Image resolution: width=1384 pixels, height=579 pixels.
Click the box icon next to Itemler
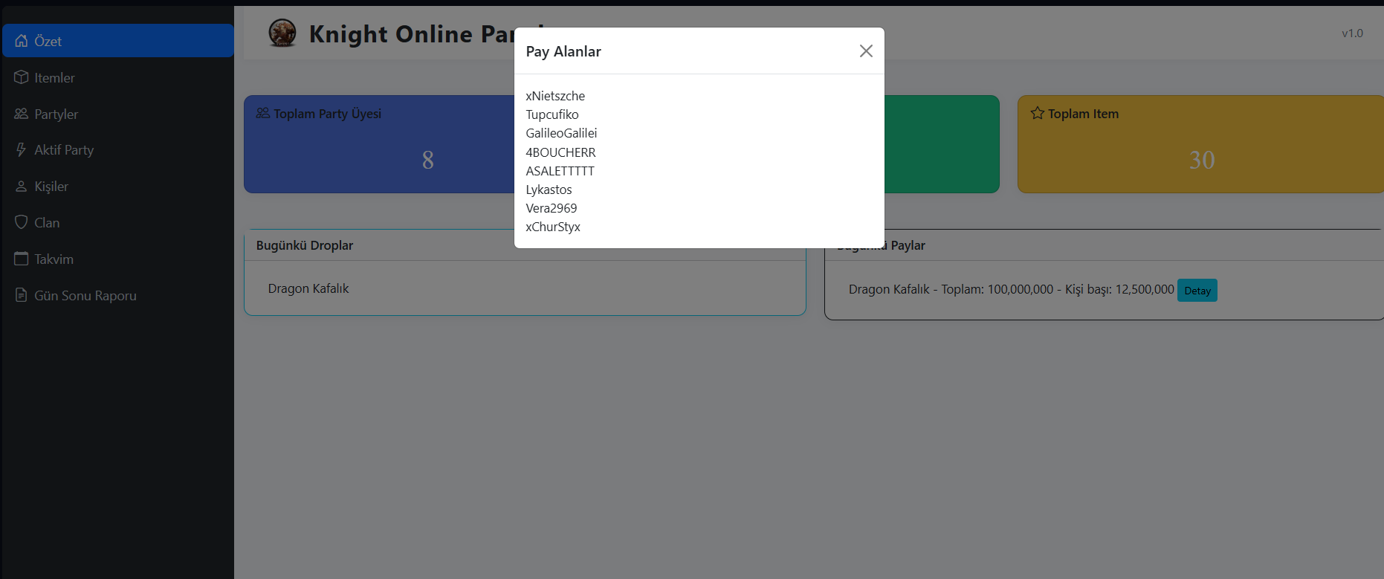(22, 77)
